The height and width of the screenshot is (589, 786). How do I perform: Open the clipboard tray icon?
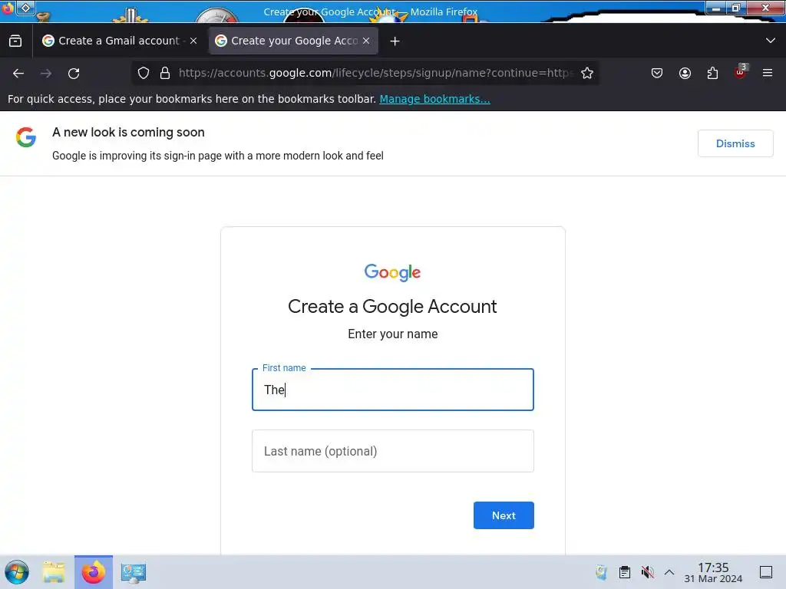point(625,572)
